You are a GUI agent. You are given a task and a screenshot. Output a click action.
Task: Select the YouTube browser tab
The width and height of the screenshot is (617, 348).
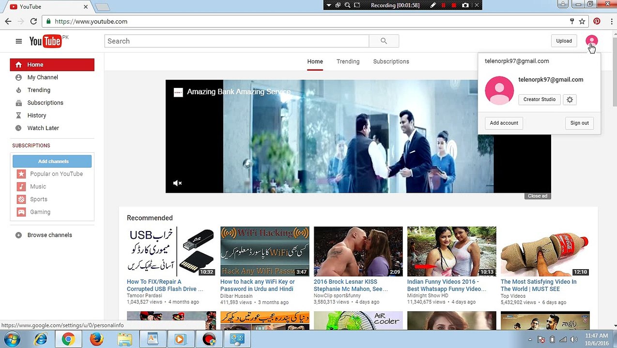47,7
